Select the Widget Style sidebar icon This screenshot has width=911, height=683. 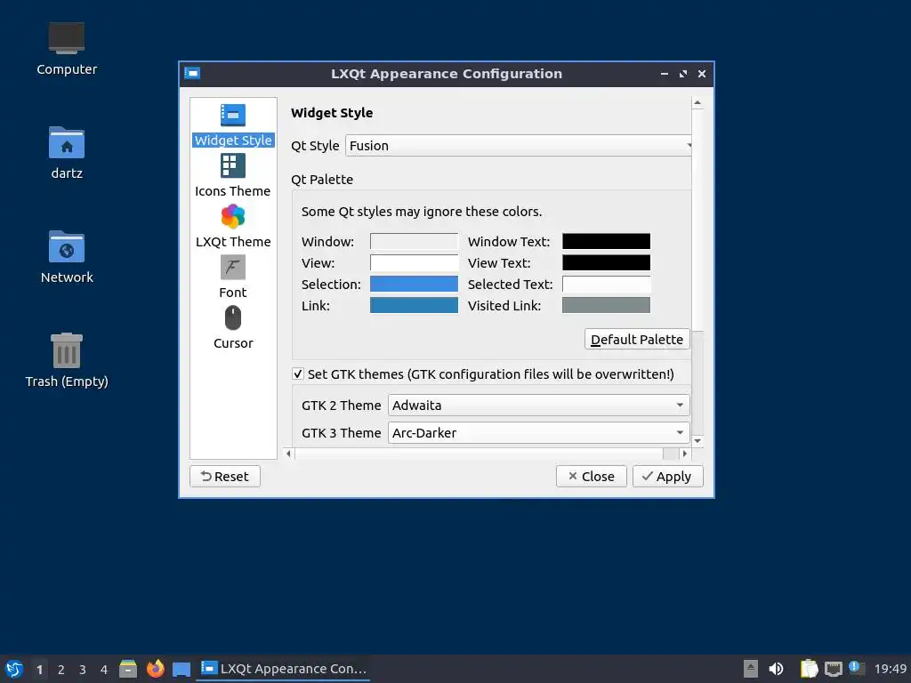click(233, 115)
